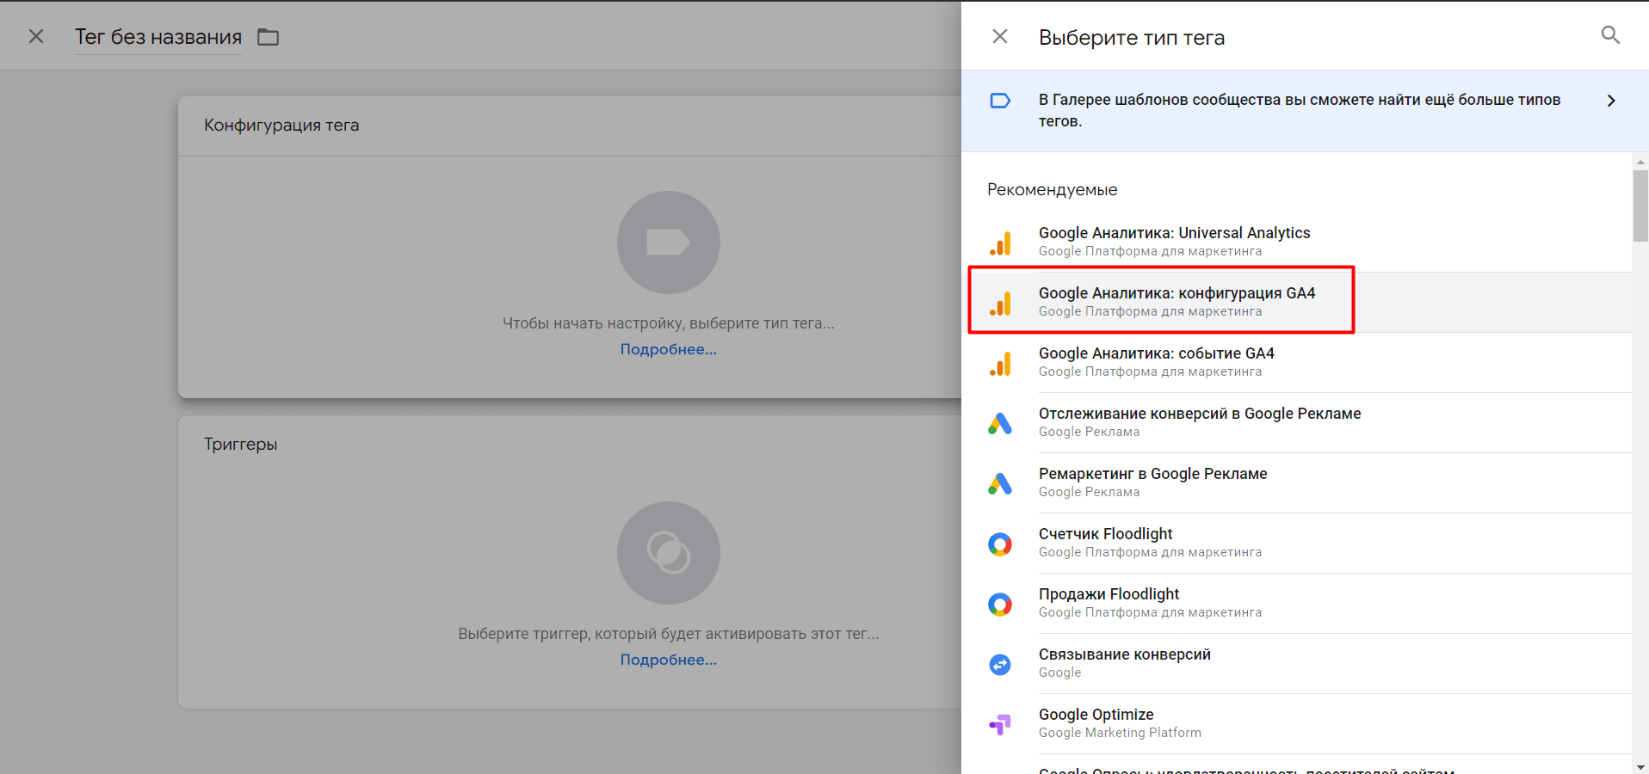Image resolution: width=1649 pixels, height=774 pixels.
Task: Click 'Google' subtitle under Связывание конверсий
Action: [1059, 673]
